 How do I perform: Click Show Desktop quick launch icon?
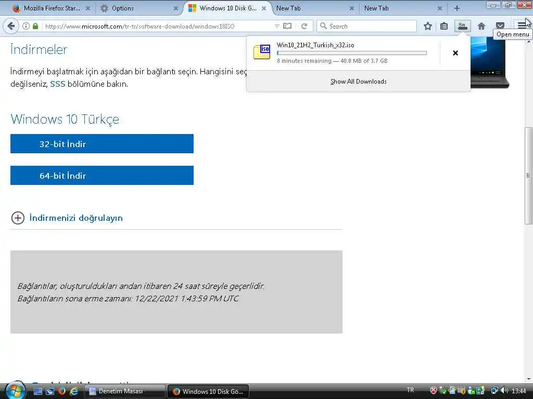(x=38, y=391)
